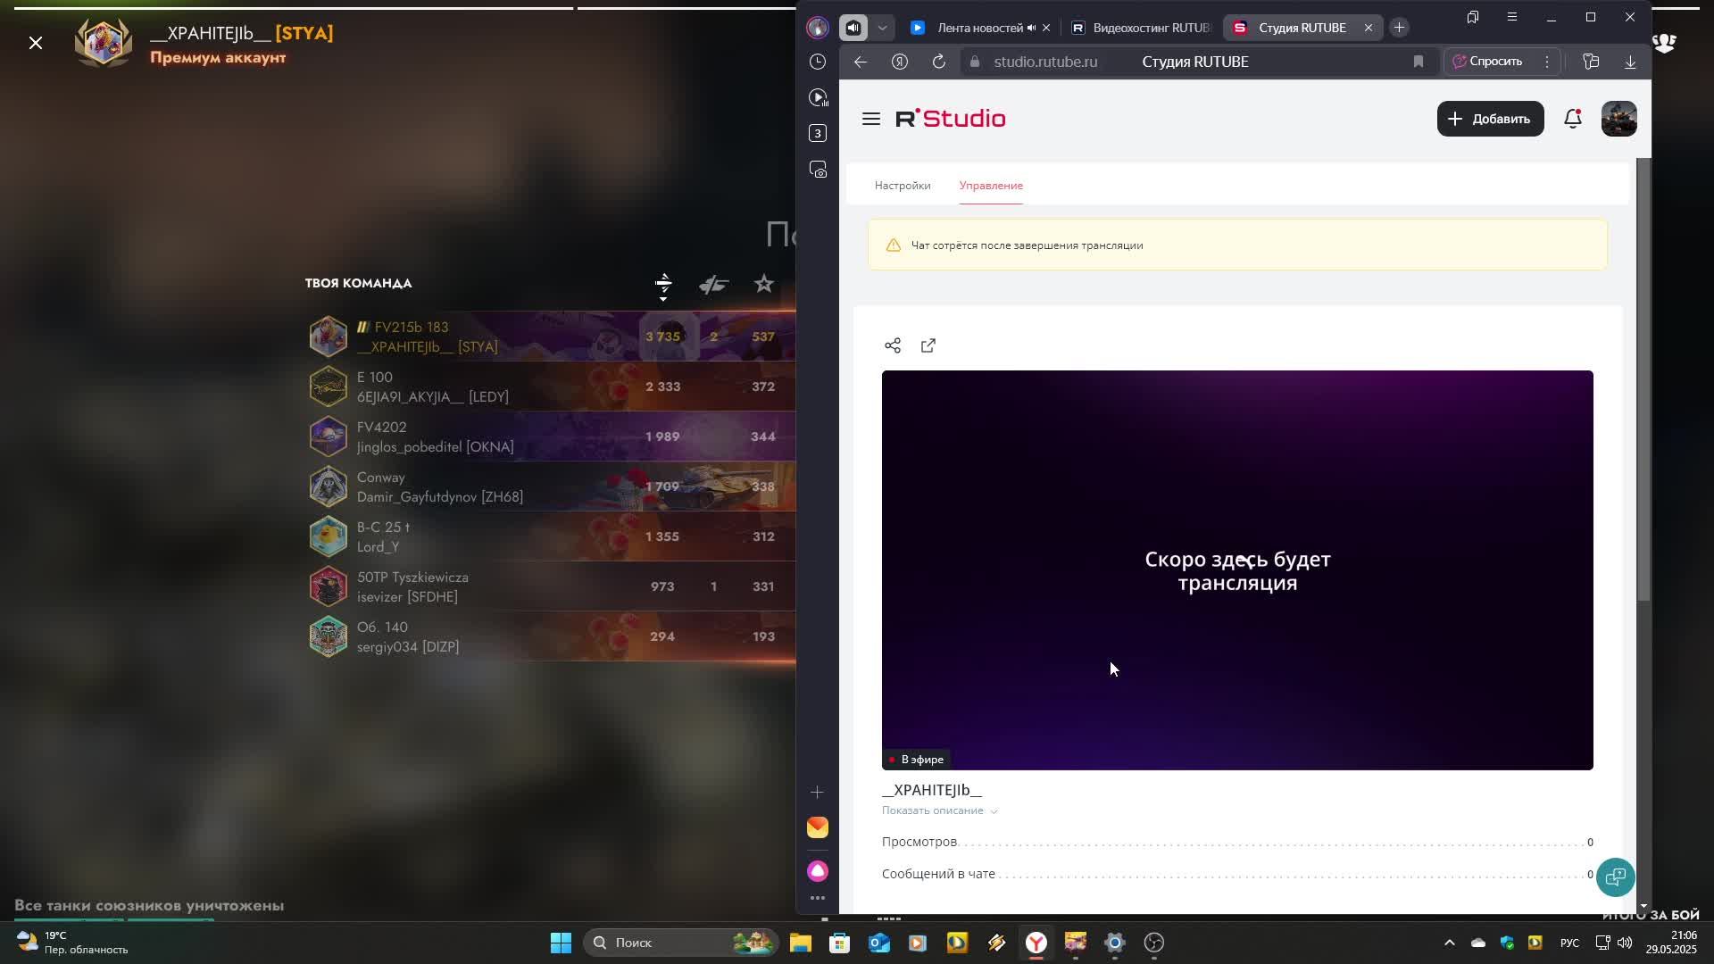Select B-C 25 t Lord_Y row
Viewport: 1714px width, 964px height.
[552, 536]
